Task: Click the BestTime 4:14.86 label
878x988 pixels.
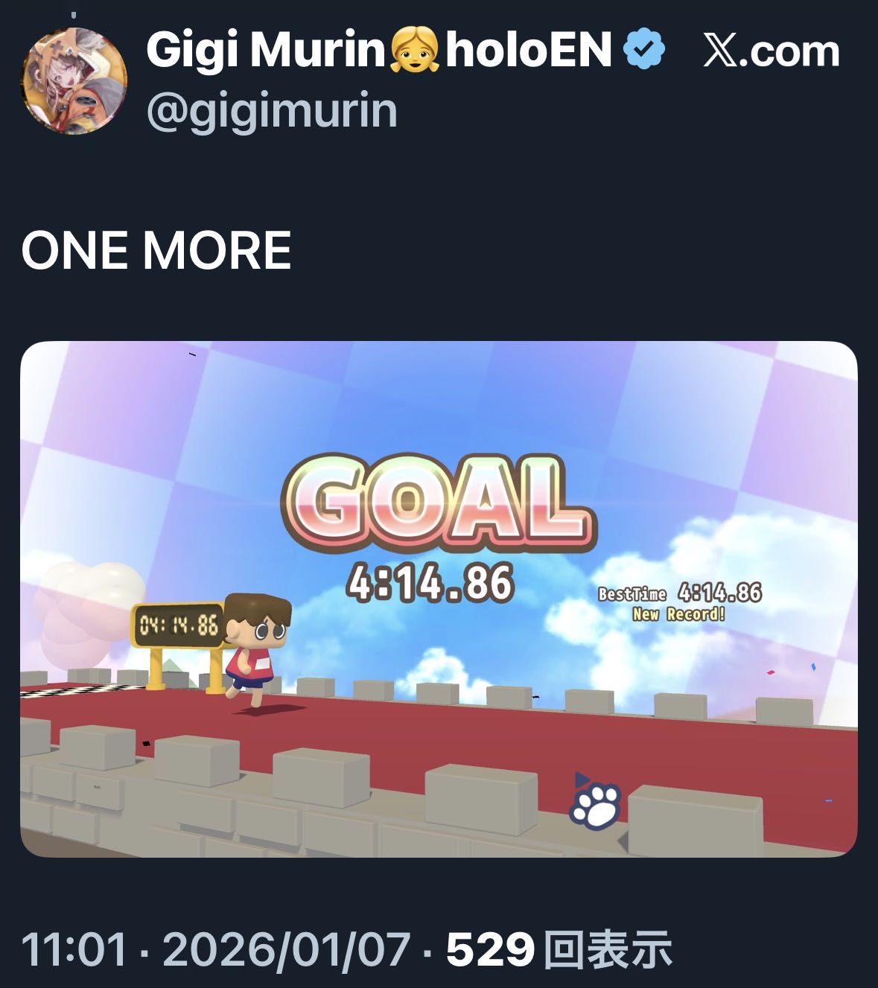Action: coord(681,593)
